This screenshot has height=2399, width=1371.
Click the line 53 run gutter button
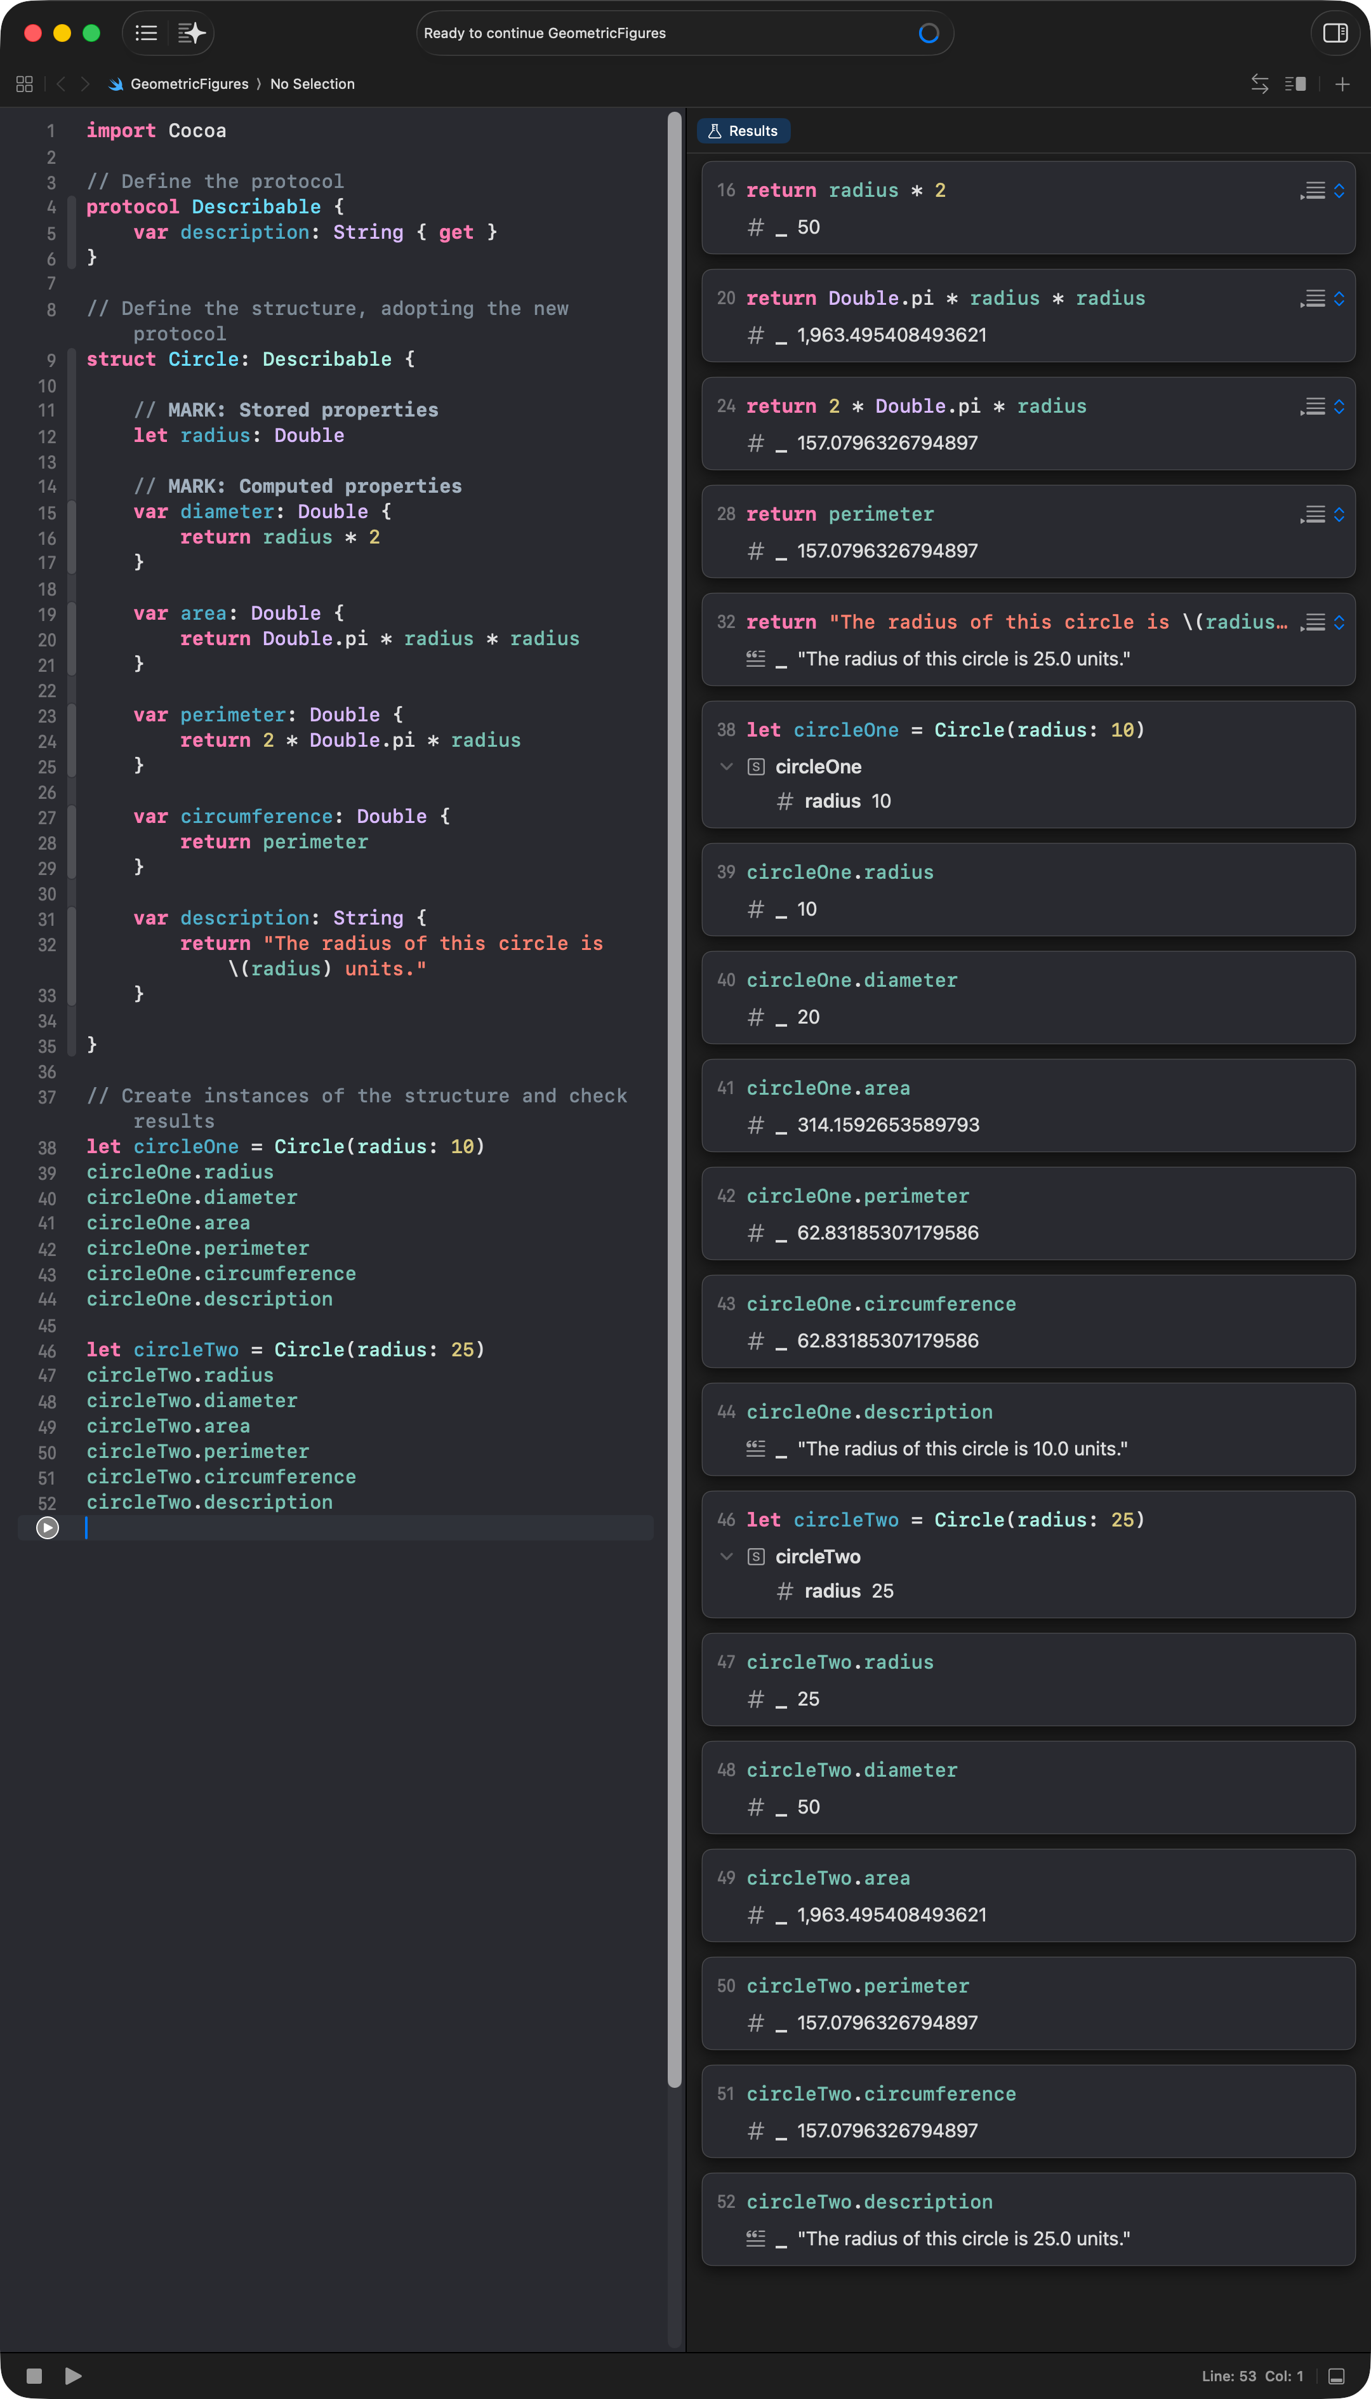(47, 1527)
